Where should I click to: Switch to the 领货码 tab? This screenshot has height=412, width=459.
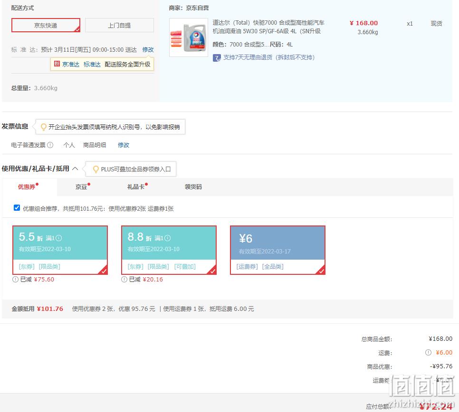point(193,187)
